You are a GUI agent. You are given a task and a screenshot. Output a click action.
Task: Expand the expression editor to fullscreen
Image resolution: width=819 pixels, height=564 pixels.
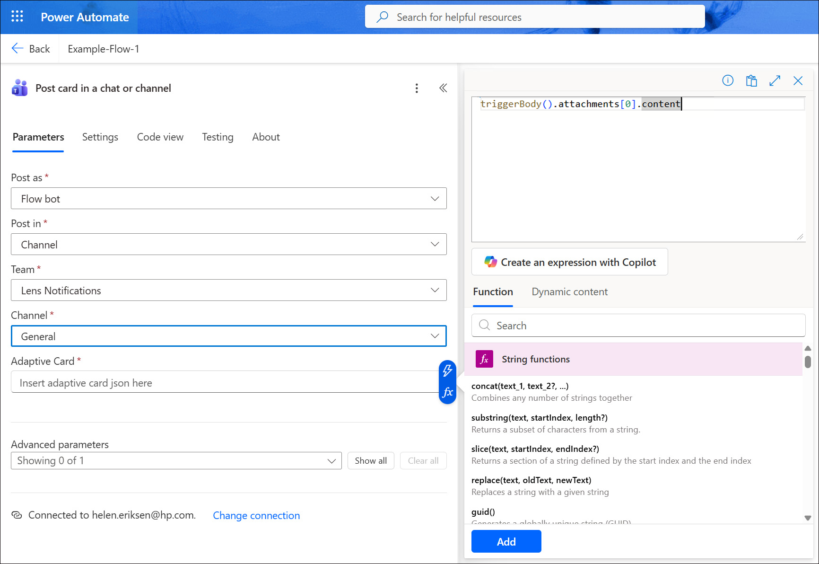click(775, 80)
